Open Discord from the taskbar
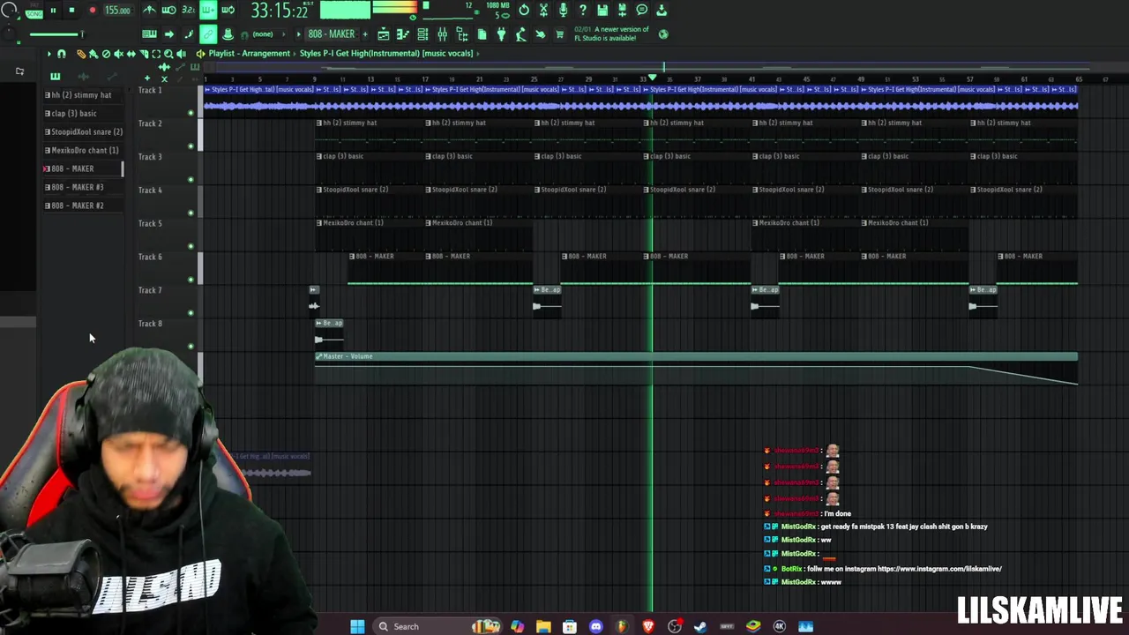Screen dimensions: 1129x635 [x=596, y=626]
